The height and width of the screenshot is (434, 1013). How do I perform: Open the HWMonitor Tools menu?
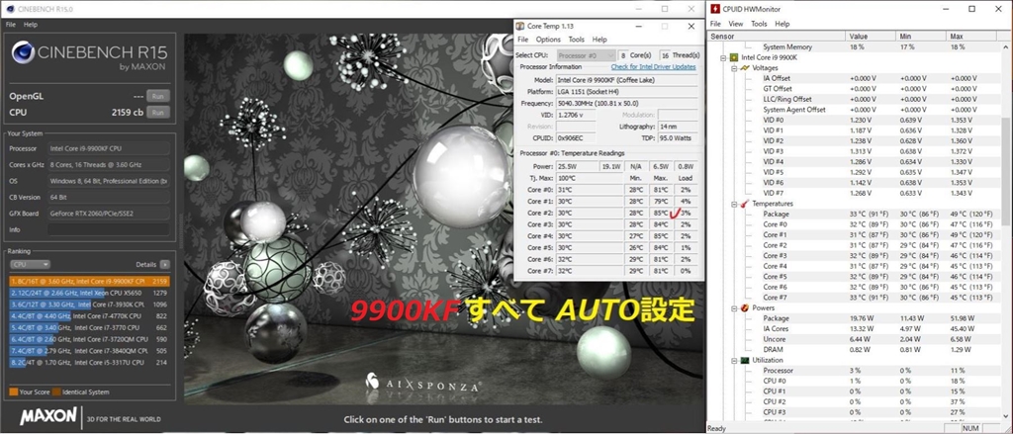tap(759, 23)
